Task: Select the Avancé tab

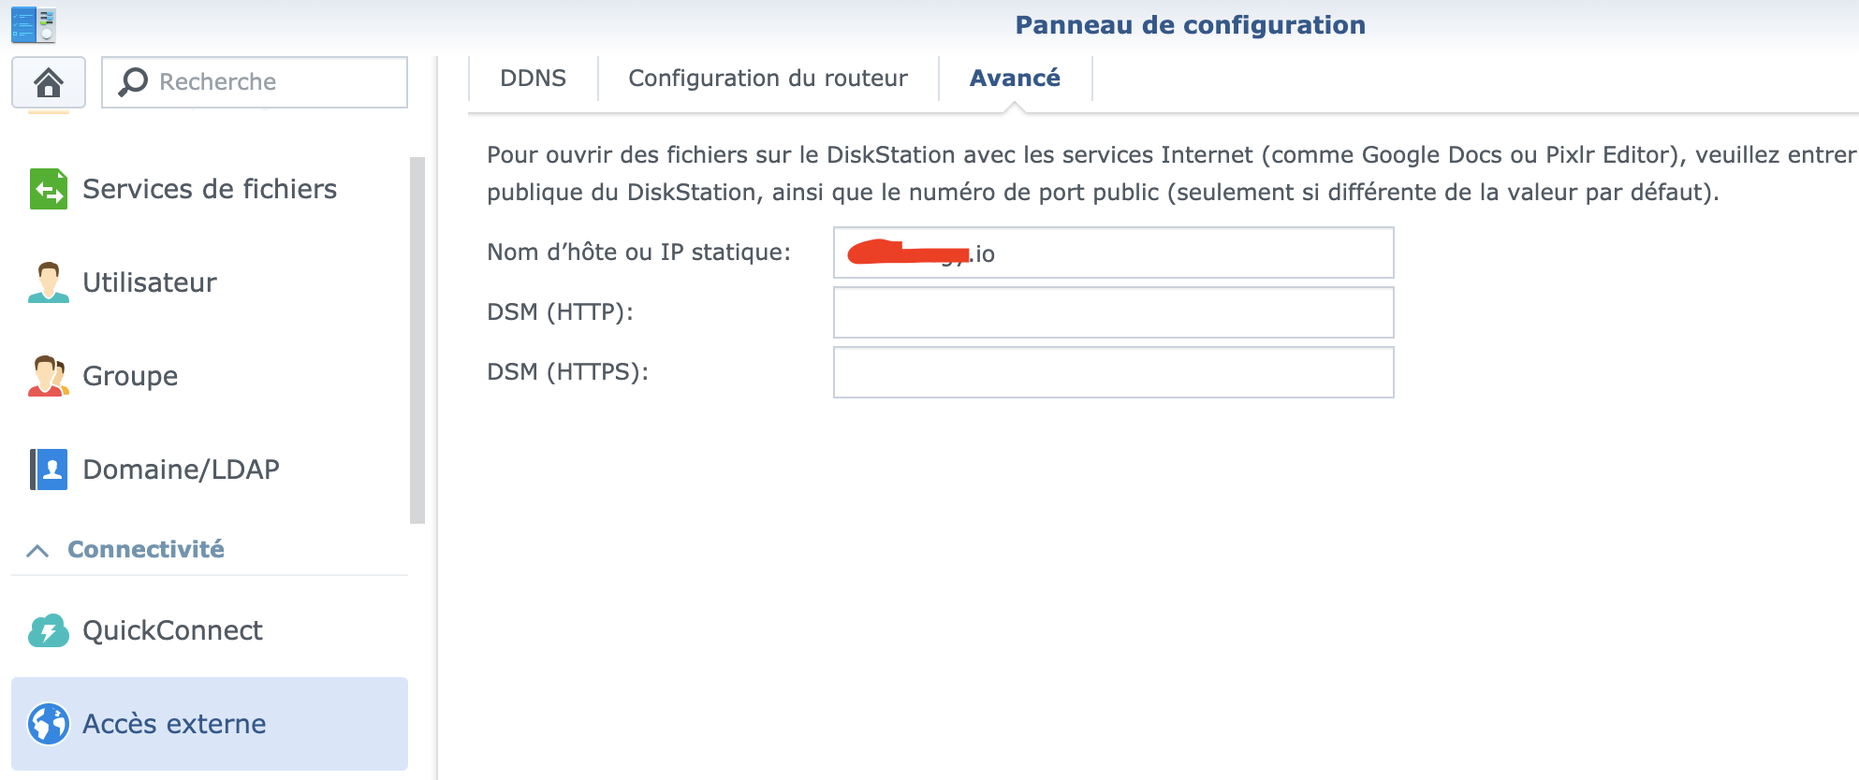Action: pyautogui.click(x=1015, y=79)
